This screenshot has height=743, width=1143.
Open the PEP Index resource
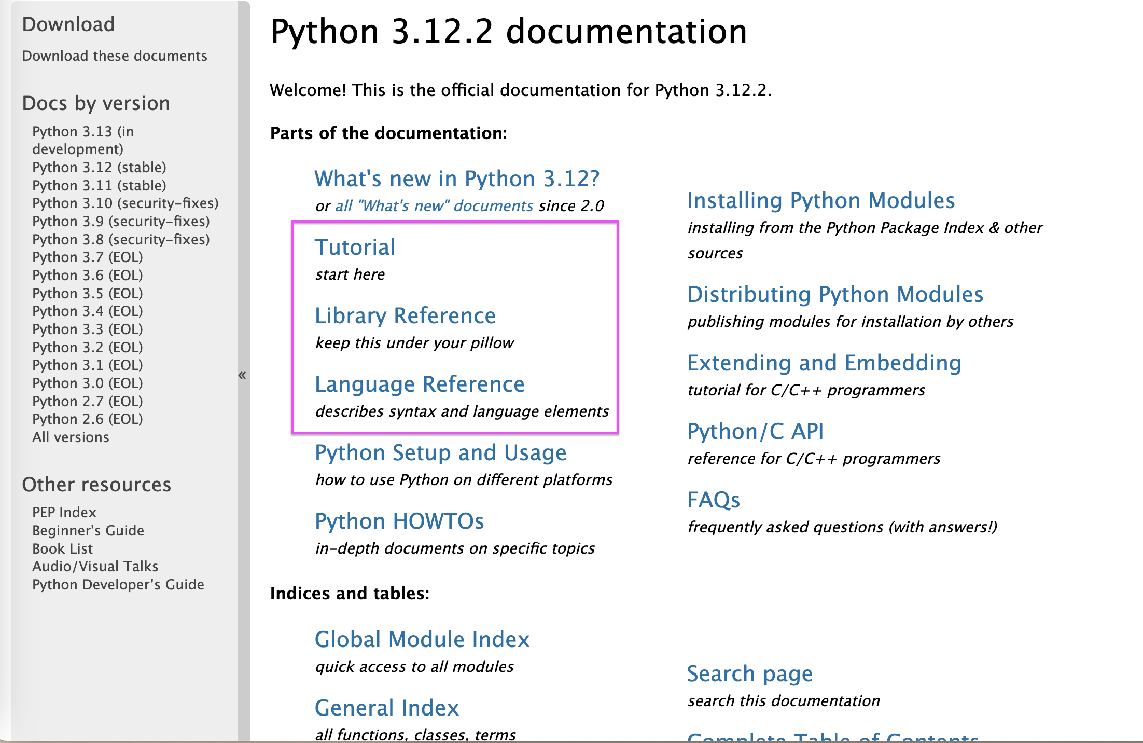tap(64, 513)
